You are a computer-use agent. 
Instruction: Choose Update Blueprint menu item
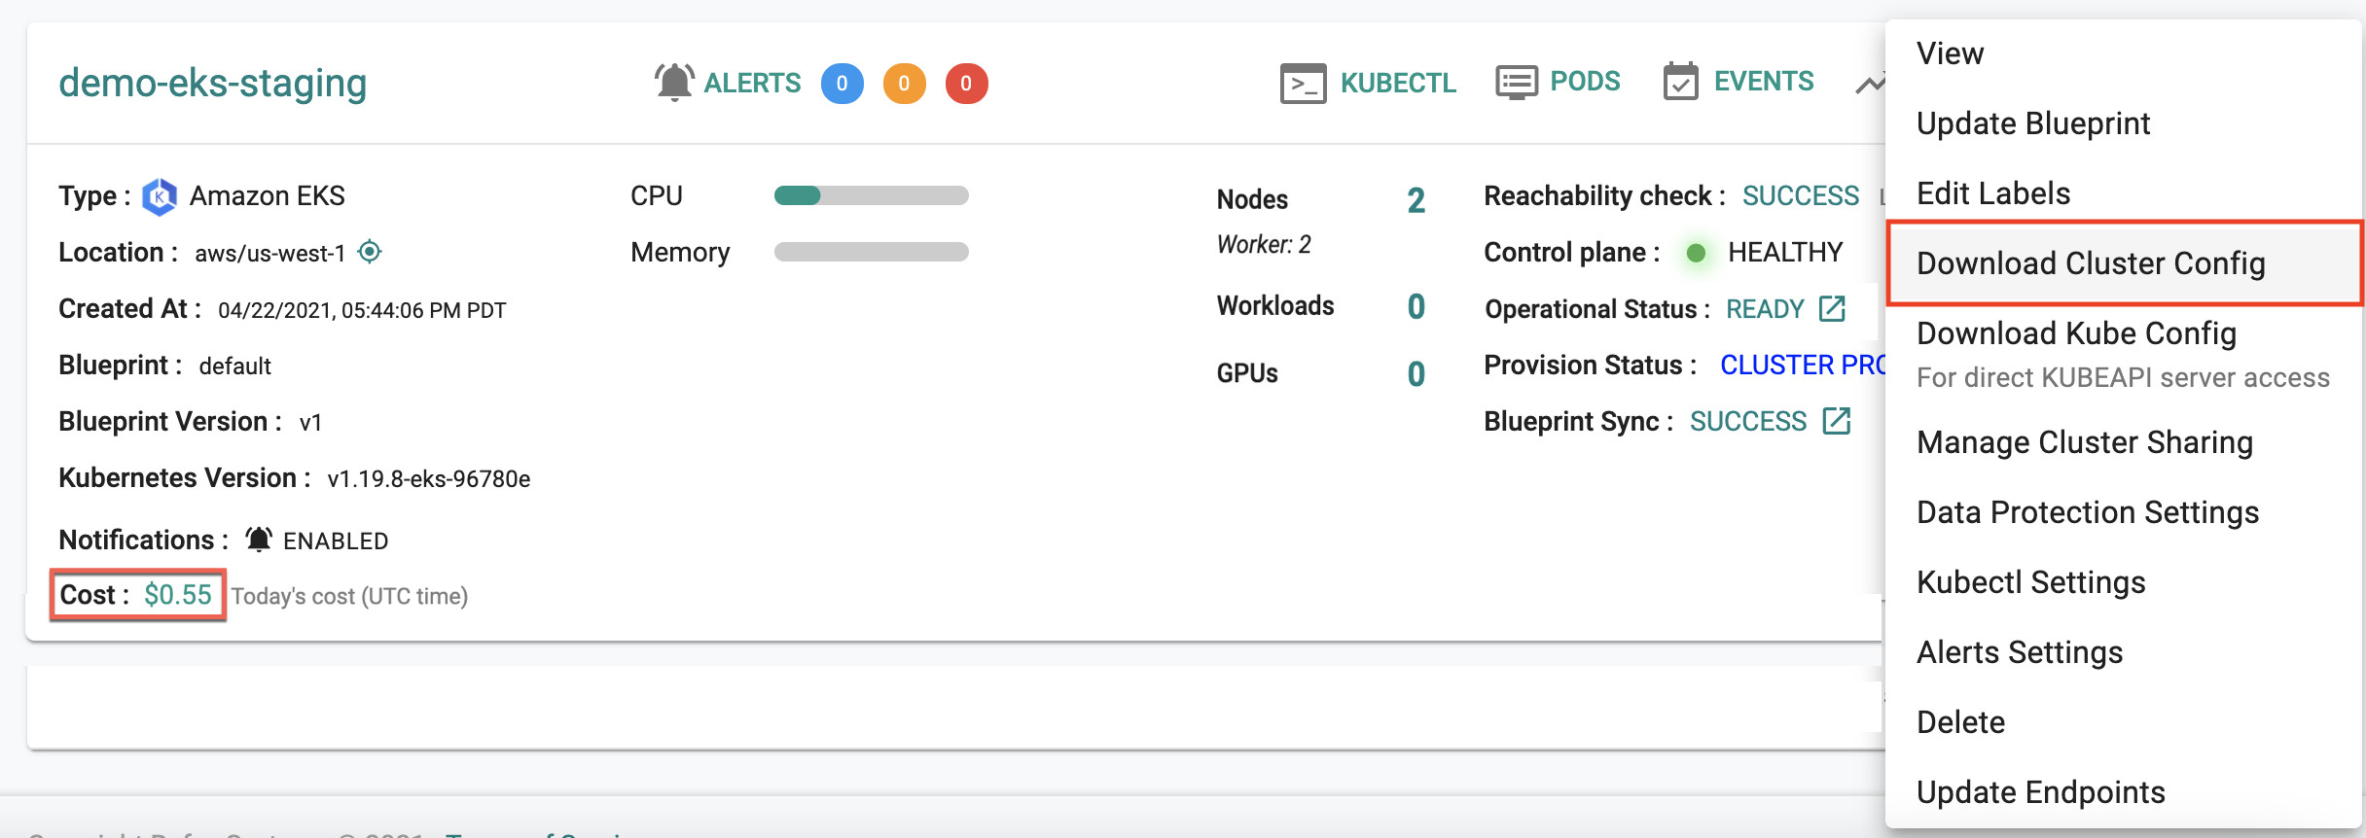tap(2124, 123)
